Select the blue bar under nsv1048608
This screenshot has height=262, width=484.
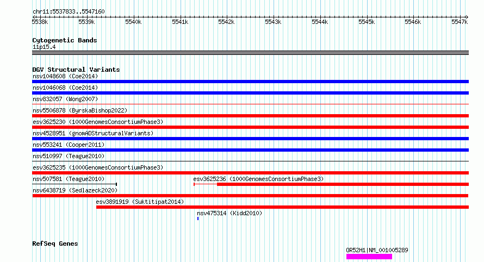(250, 82)
